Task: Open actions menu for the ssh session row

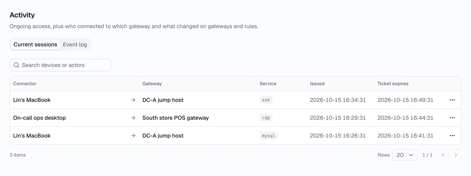Action: pos(452,100)
